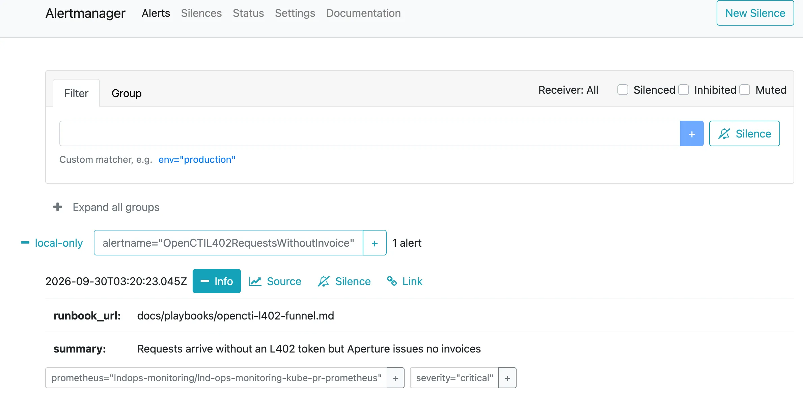Viewport: 803px width, 397px height.
Task: Collapse the local-only group using minus icon
Action: pos(25,243)
